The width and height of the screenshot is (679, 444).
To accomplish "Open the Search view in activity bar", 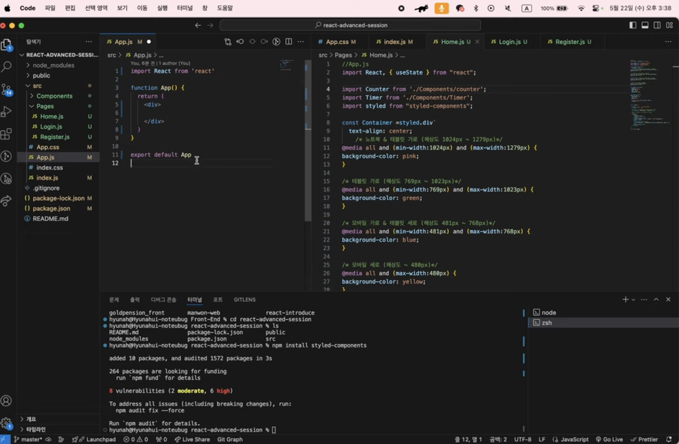I will coord(7,67).
